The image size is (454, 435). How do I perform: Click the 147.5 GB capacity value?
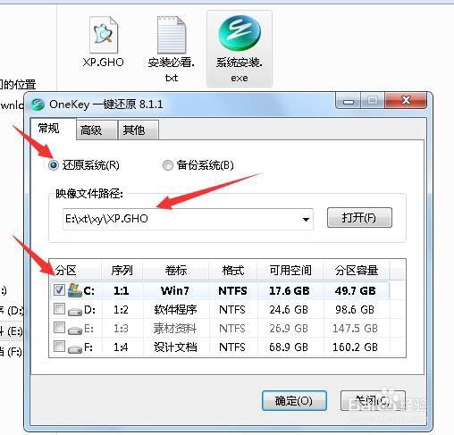point(355,329)
